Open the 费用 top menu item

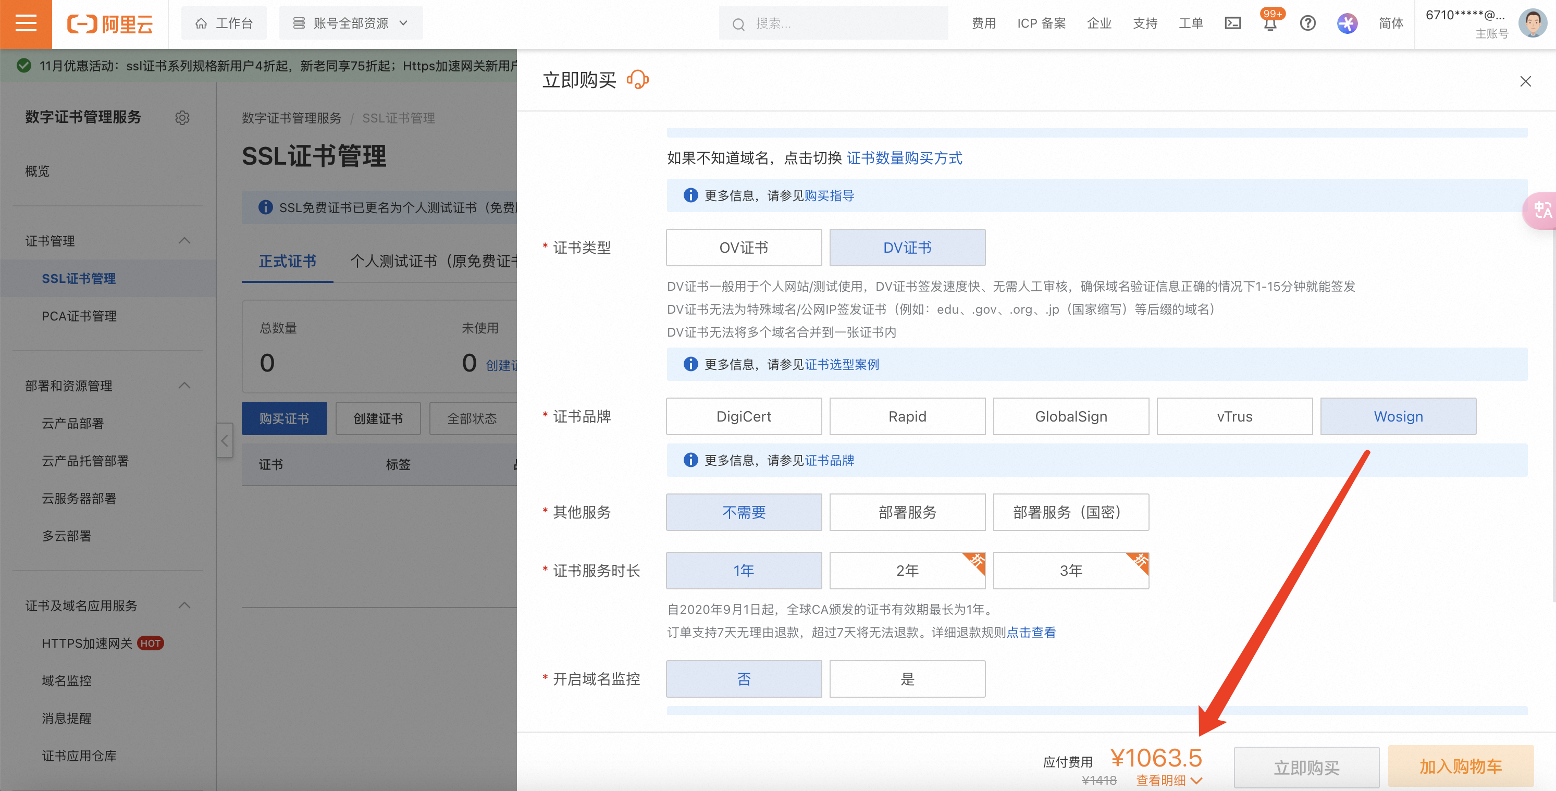coord(983,23)
